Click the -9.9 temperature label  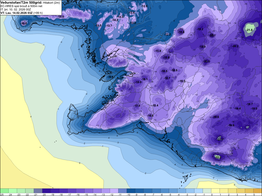111,77
